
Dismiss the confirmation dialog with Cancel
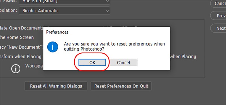click(123, 63)
